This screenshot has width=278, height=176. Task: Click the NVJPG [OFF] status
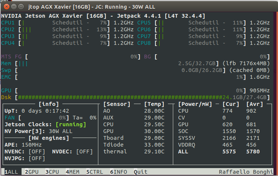click(x=37, y=159)
